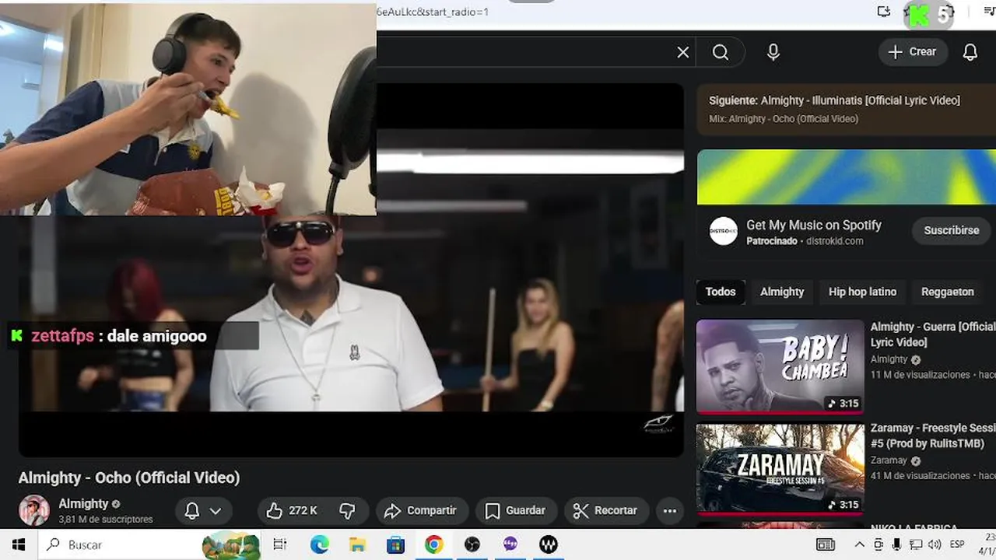Click the colorful Spotify ad banner
This screenshot has width=996, height=560.
(846, 177)
